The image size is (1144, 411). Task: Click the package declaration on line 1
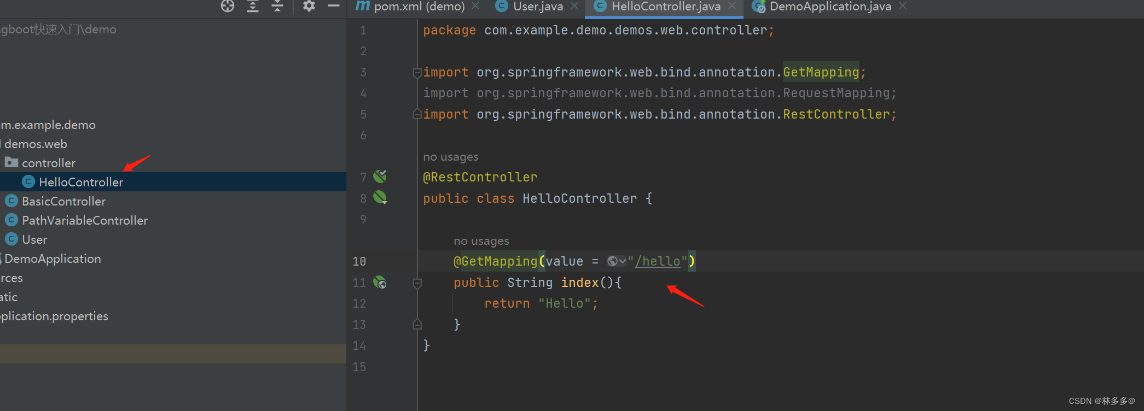599,30
